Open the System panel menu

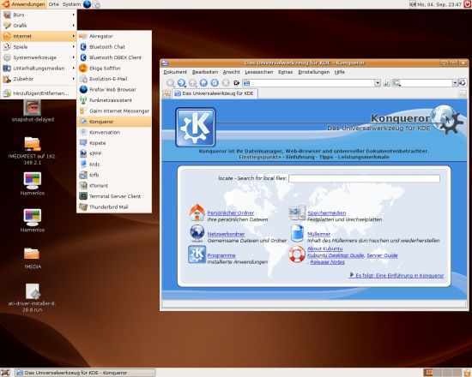point(71,4)
